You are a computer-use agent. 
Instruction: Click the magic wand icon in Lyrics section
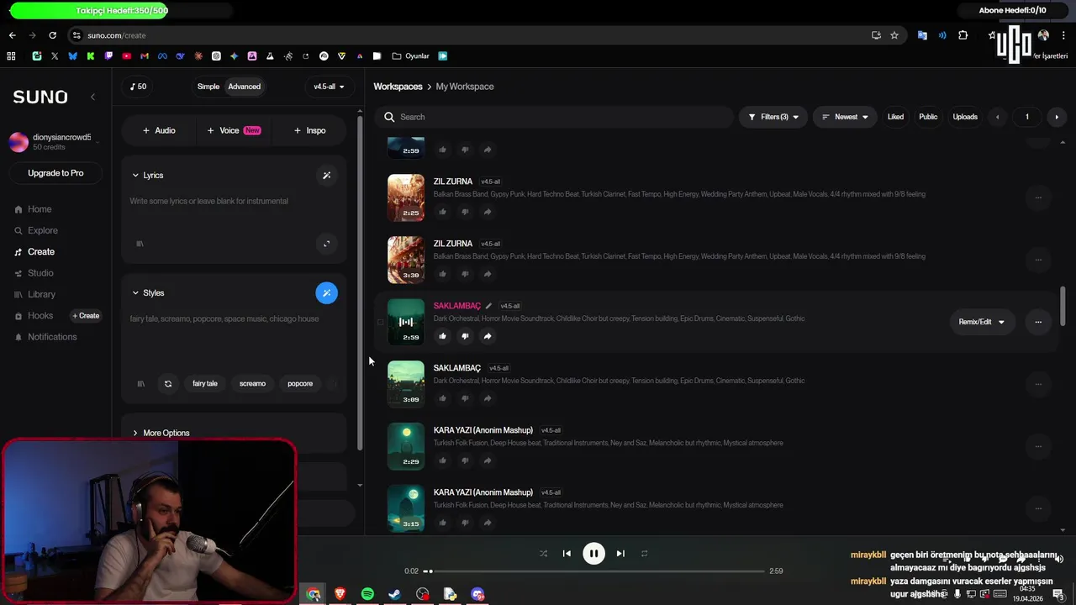coord(327,176)
